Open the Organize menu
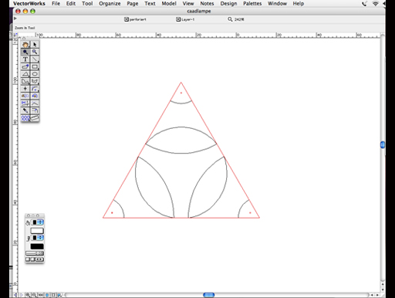Viewport: 395px width, 298px height. (x=110, y=4)
